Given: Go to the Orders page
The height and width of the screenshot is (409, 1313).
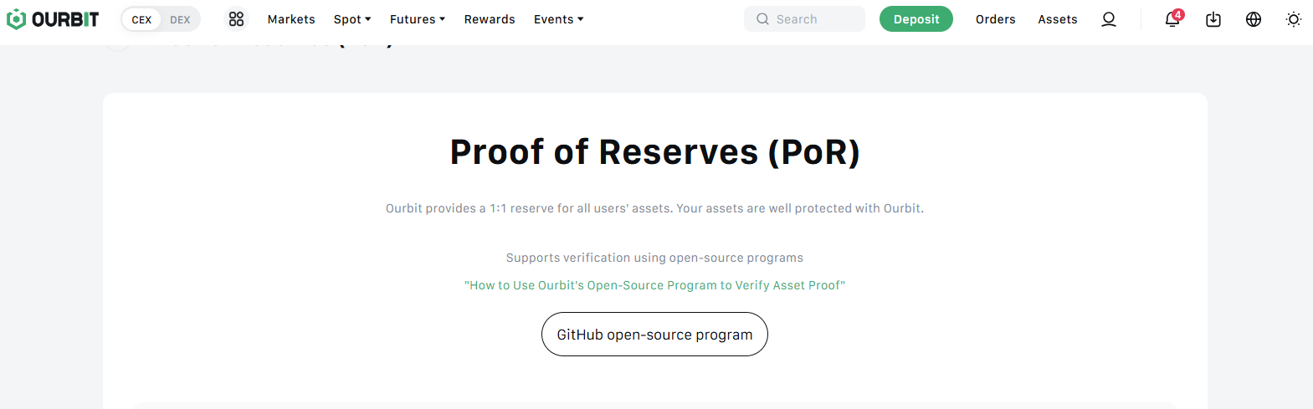Looking at the screenshot, I should [x=996, y=19].
